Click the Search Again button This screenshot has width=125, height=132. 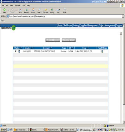69,40
